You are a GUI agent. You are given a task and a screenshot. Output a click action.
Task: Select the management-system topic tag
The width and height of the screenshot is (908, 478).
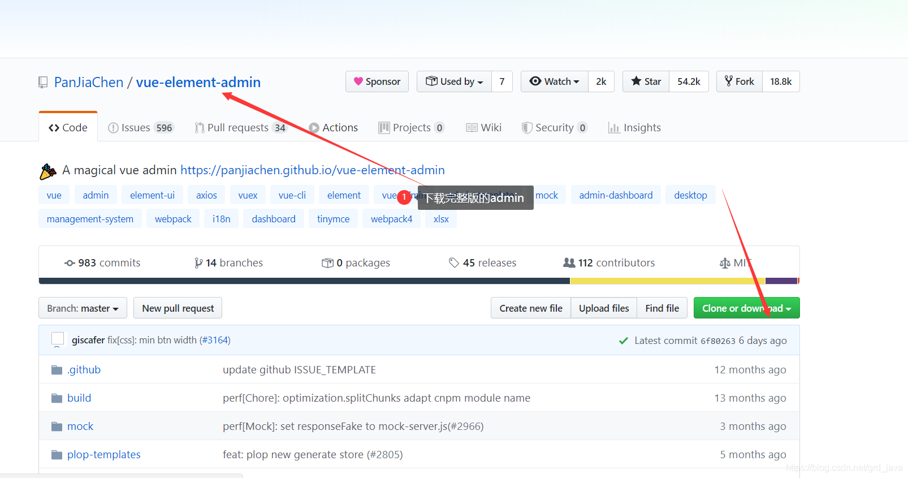tap(90, 219)
